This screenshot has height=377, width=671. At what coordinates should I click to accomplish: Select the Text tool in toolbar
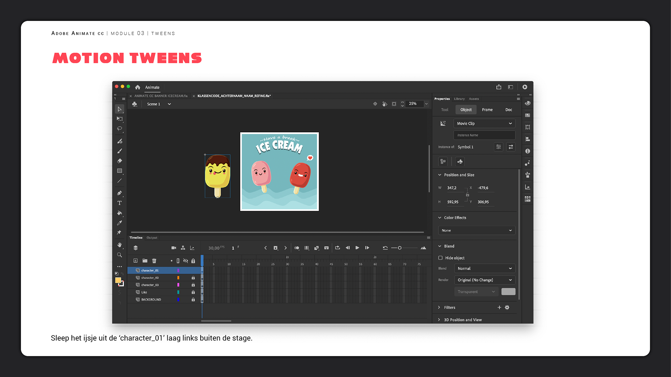[120, 203]
